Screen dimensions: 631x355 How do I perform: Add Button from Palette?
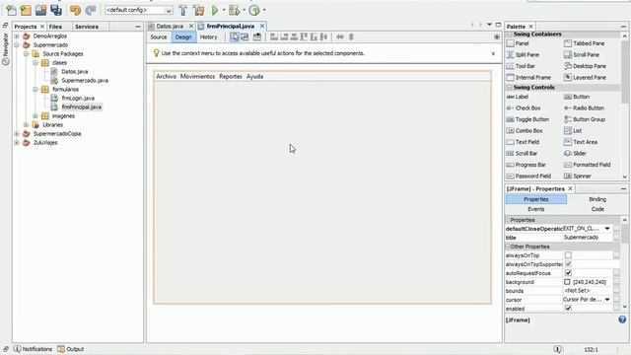coord(577,97)
